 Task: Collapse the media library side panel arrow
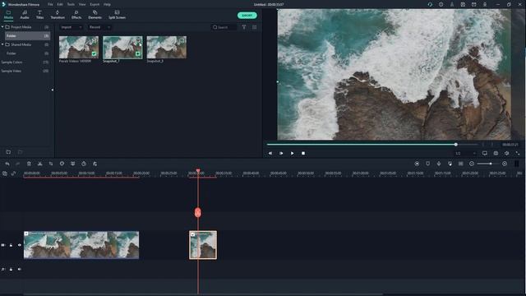coord(53,90)
